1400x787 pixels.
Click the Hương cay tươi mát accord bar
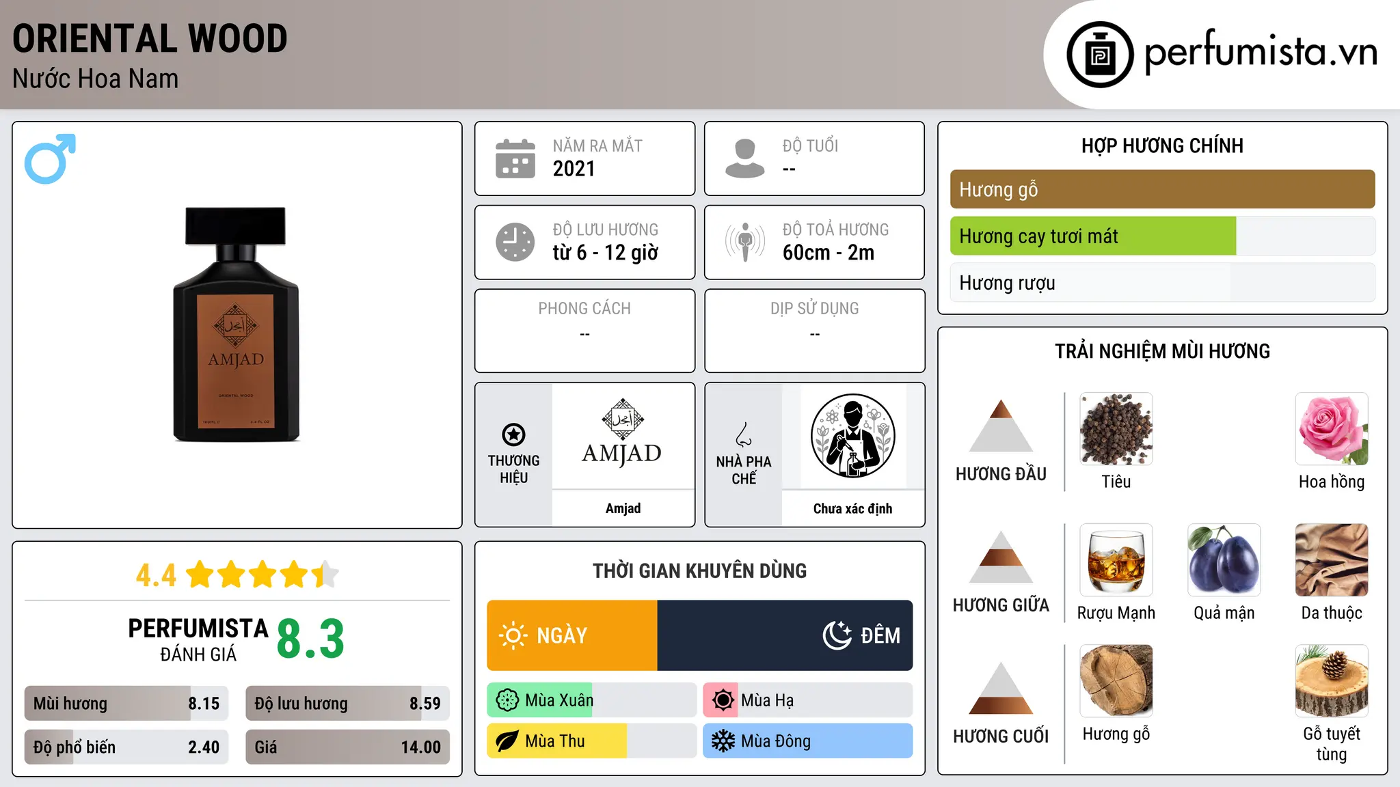[x=1162, y=236]
